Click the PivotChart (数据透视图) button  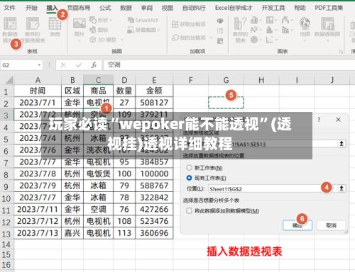pos(327,29)
